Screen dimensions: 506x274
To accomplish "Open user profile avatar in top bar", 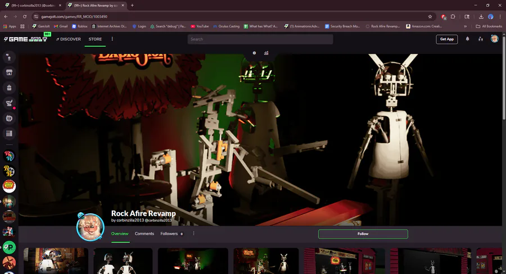I will point(494,39).
